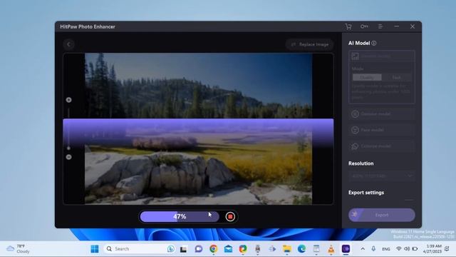456x257 pixels.
Task: Click the tray microphone icon
Action: click(x=373, y=249)
